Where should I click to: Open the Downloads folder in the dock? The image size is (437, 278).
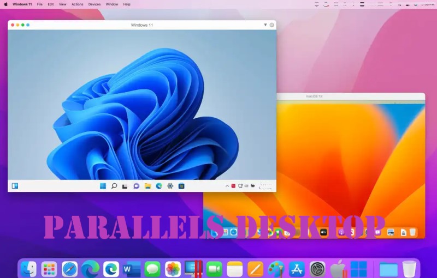pos(388,269)
